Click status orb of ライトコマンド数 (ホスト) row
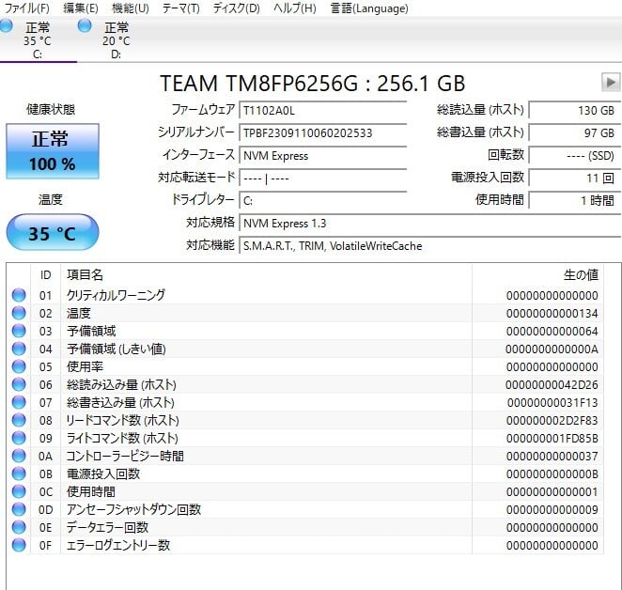 [x=19, y=438]
